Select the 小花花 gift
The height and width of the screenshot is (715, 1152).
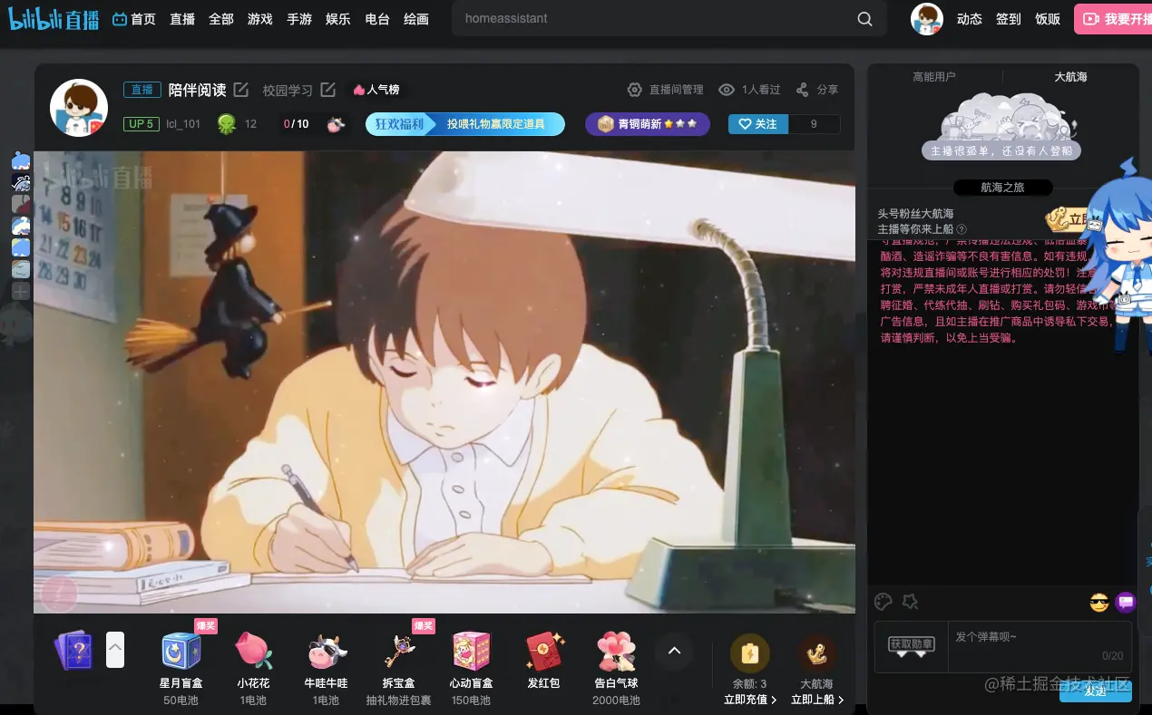[x=253, y=668]
